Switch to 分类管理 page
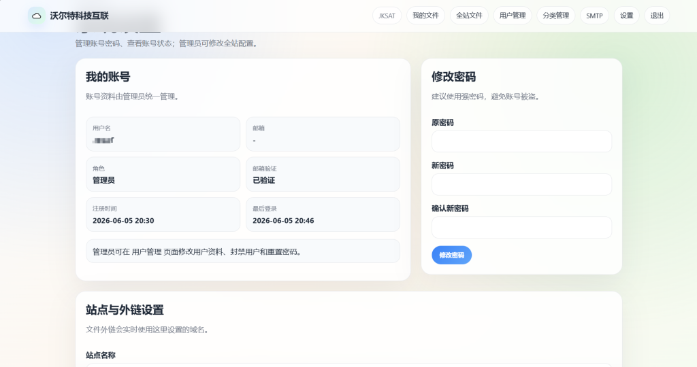 pyautogui.click(x=555, y=16)
